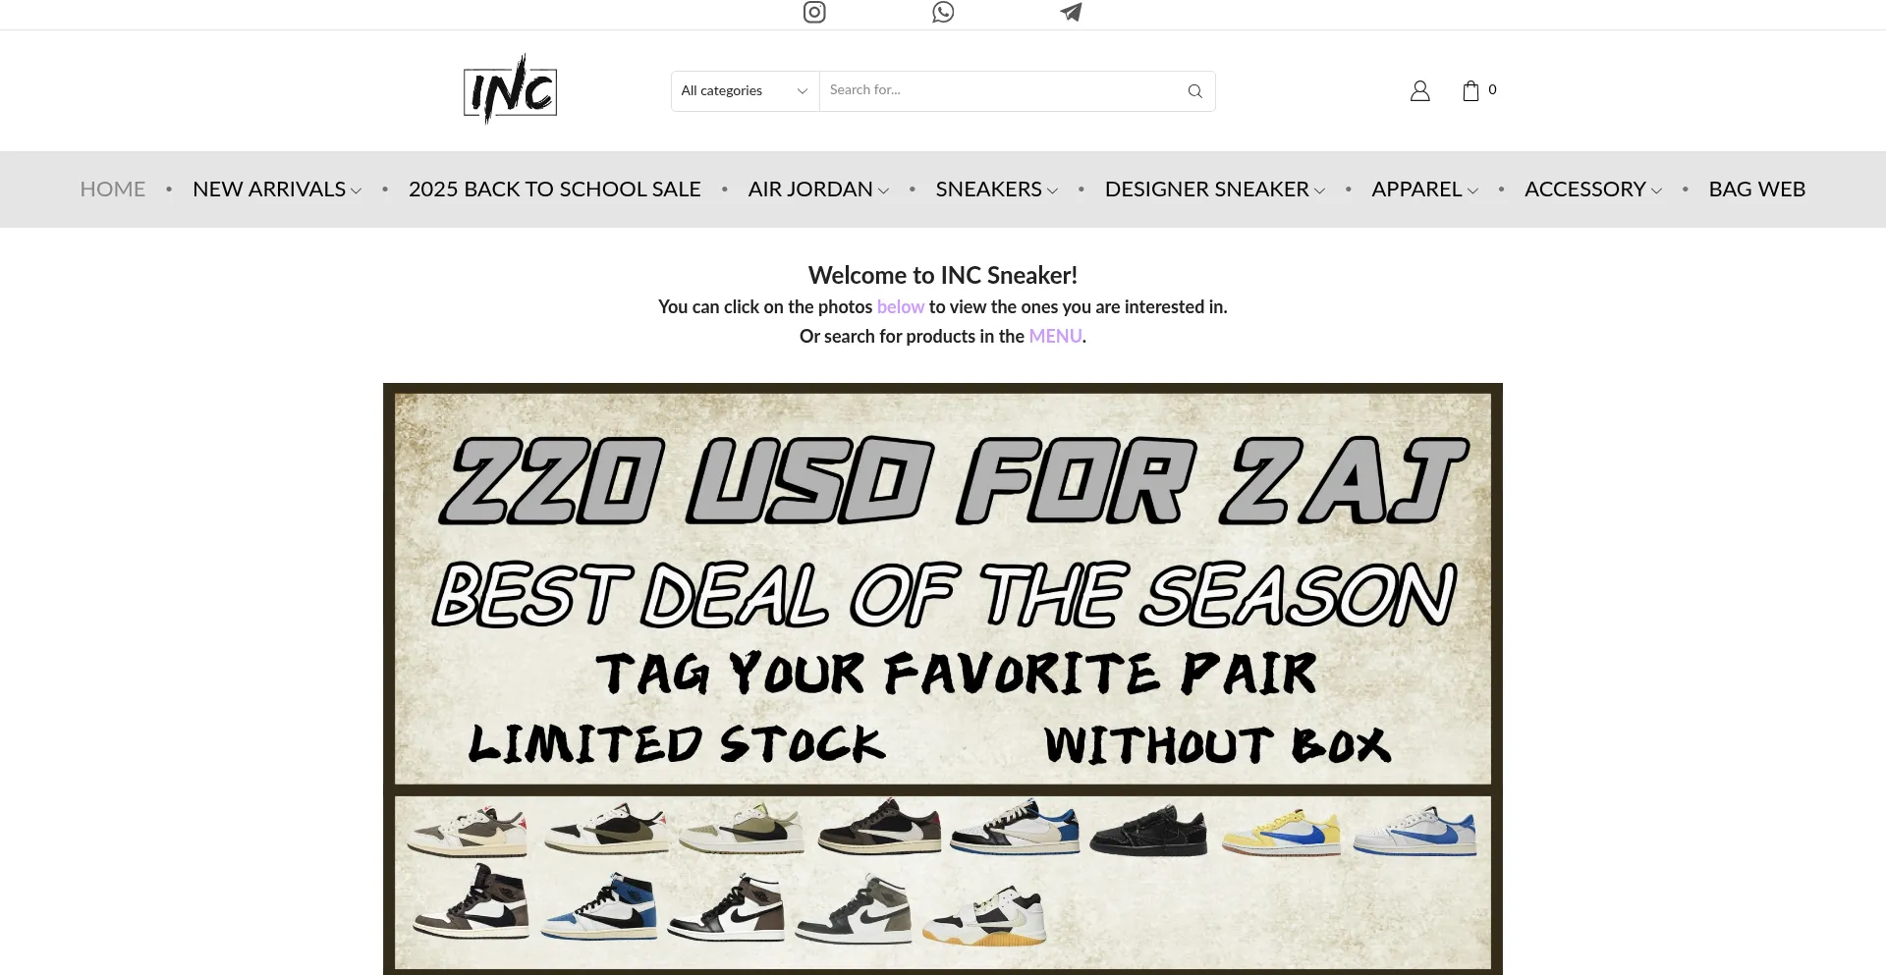This screenshot has width=1886, height=975.
Task: Expand the Sneakers submenu
Action: pos(1052,190)
